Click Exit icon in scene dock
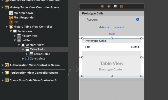Screen dimensions: 168x100 (122, 6)
